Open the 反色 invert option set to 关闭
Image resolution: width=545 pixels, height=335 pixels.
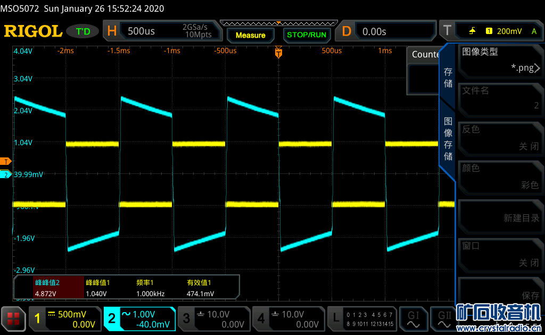(x=500, y=137)
